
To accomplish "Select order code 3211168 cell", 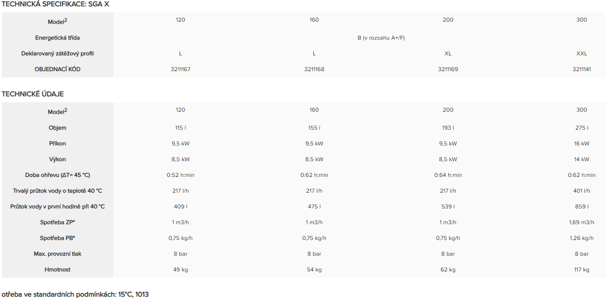I will coord(314,69).
